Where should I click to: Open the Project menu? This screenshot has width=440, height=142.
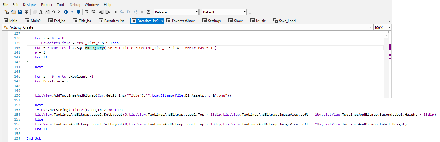pos(47,5)
